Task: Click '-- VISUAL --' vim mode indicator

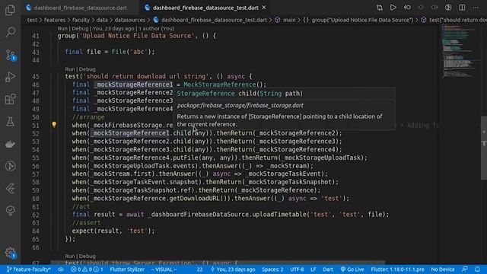Action: [164, 269]
